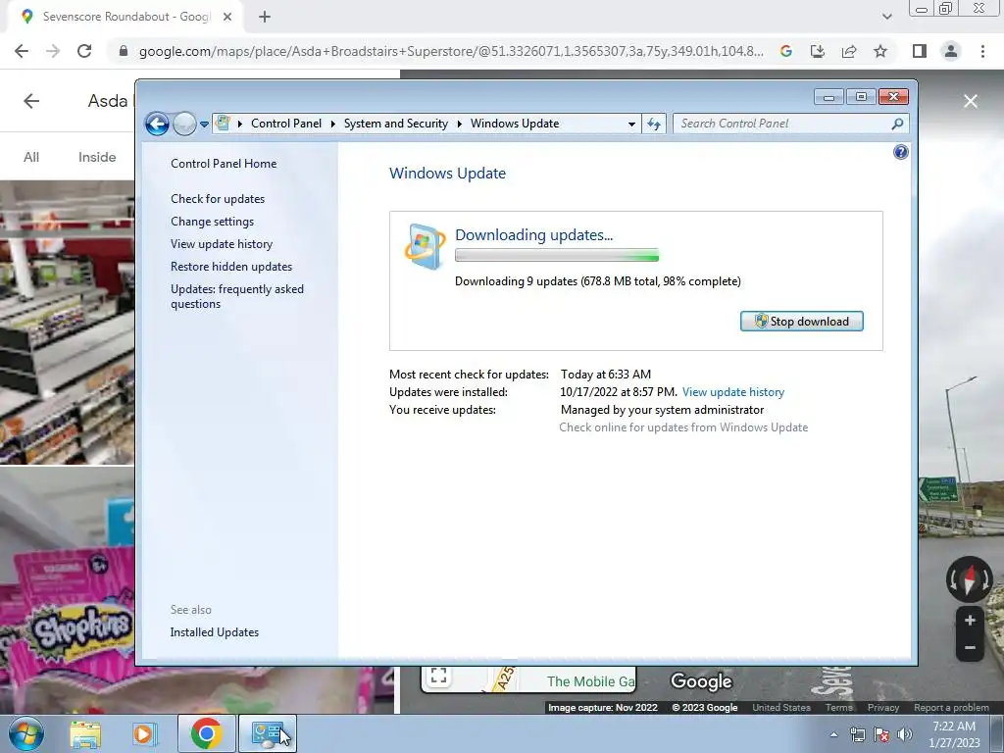Zoom out on Street View
The image size is (1004, 753).
point(970,648)
